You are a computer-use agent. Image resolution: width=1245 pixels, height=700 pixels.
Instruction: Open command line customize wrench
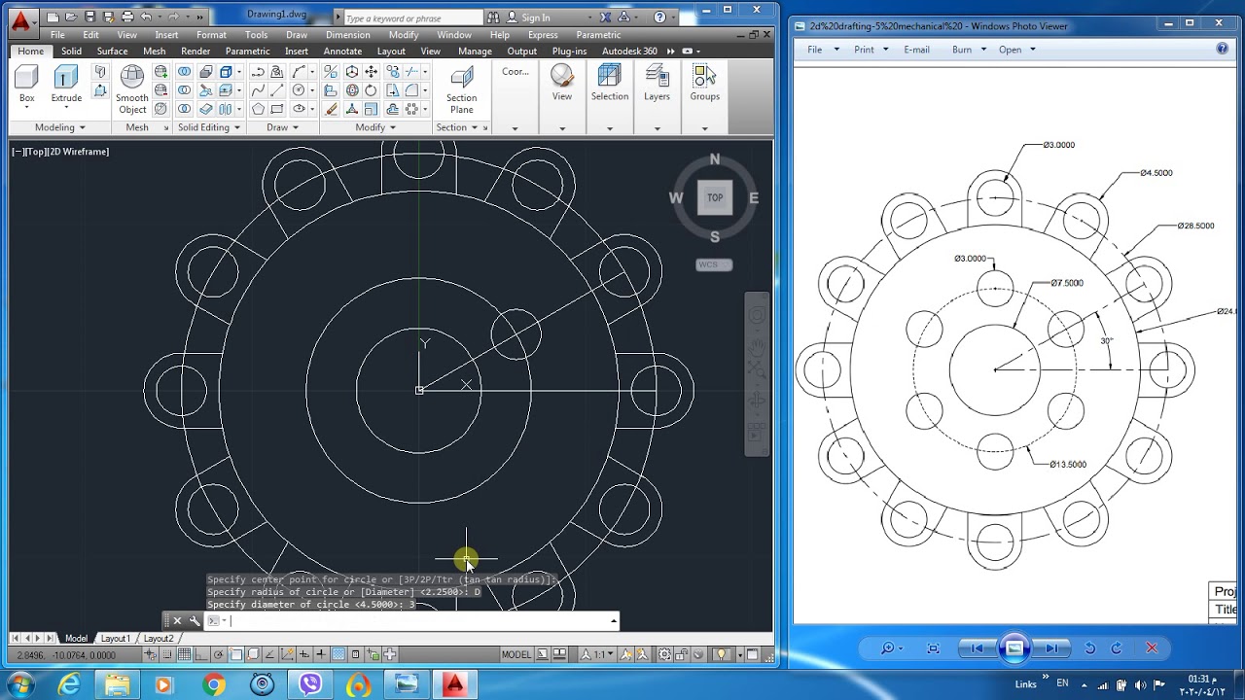tap(194, 620)
